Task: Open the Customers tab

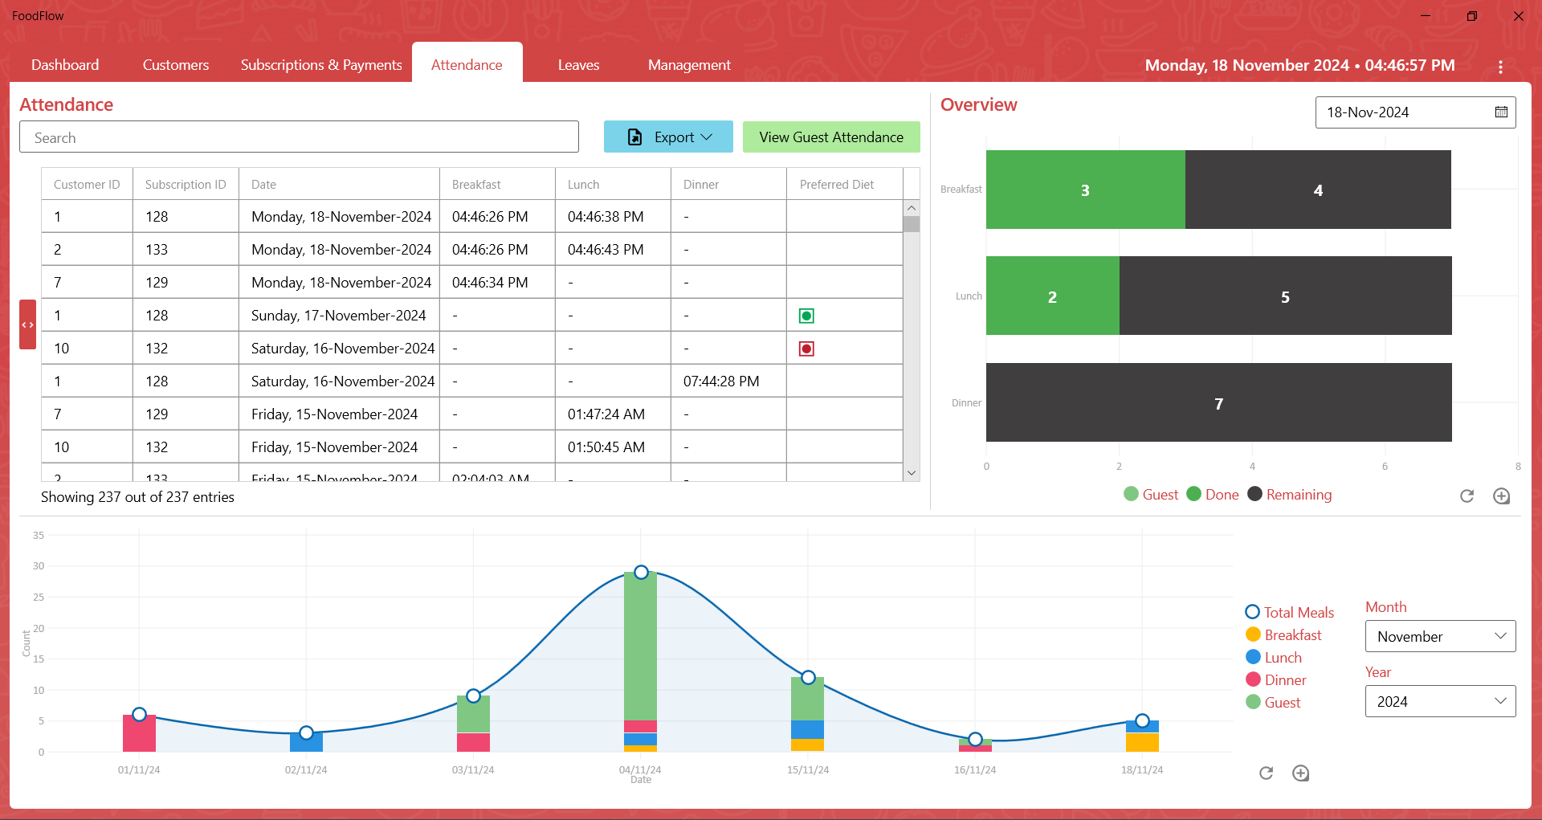Action: [x=176, y=65]
